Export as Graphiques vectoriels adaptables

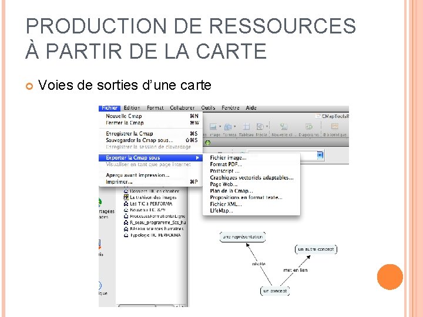251,178
